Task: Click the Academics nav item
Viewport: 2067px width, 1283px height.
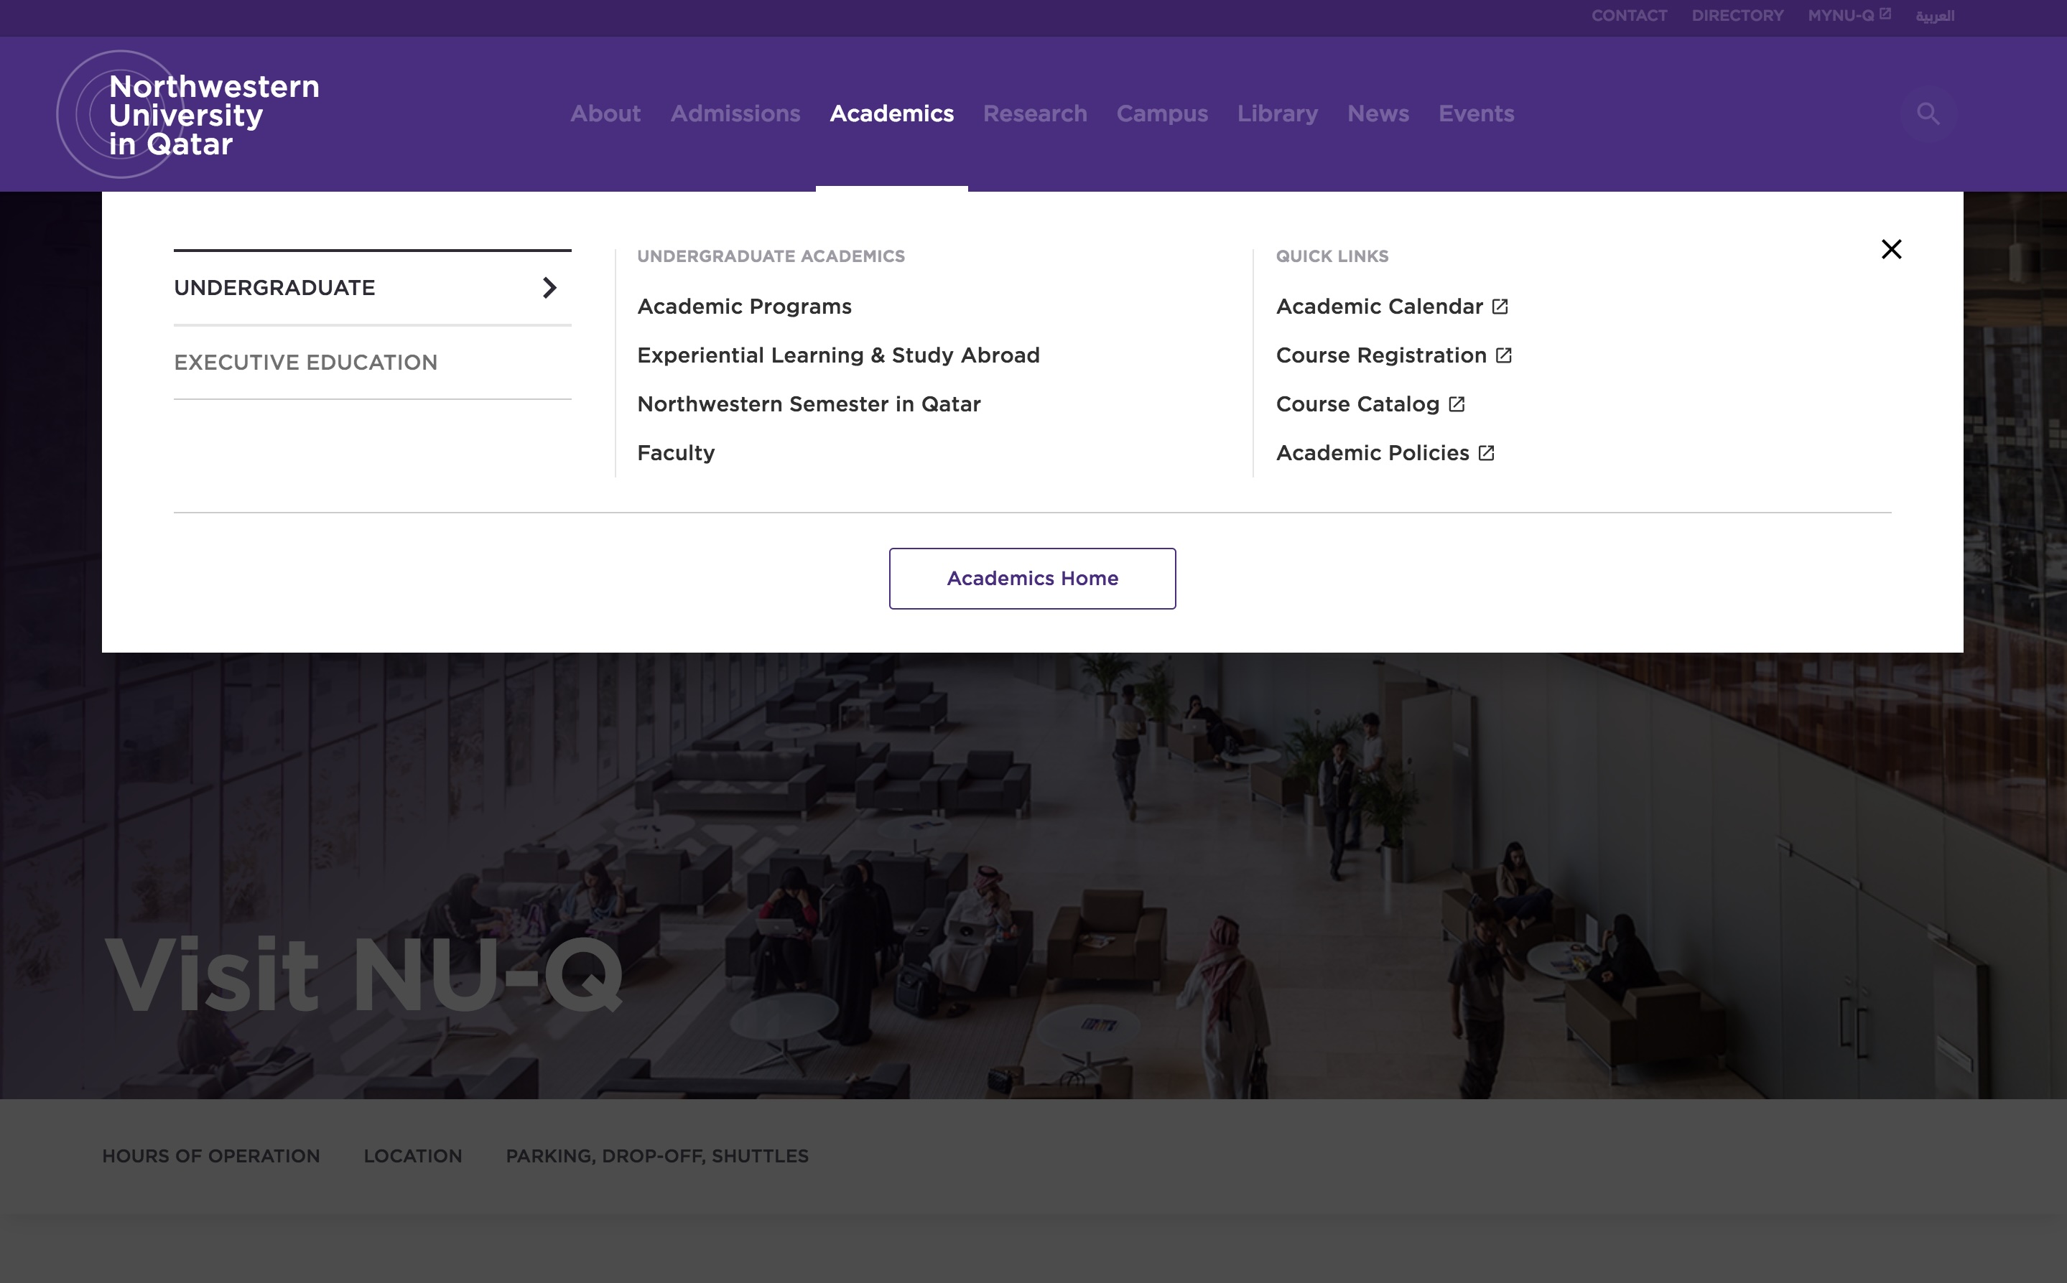Action: [891, 113]
